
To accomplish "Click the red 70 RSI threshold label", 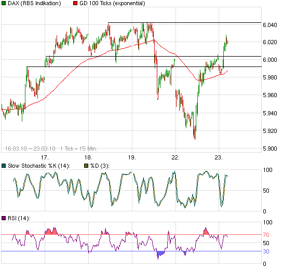I will tap(266, 235).
